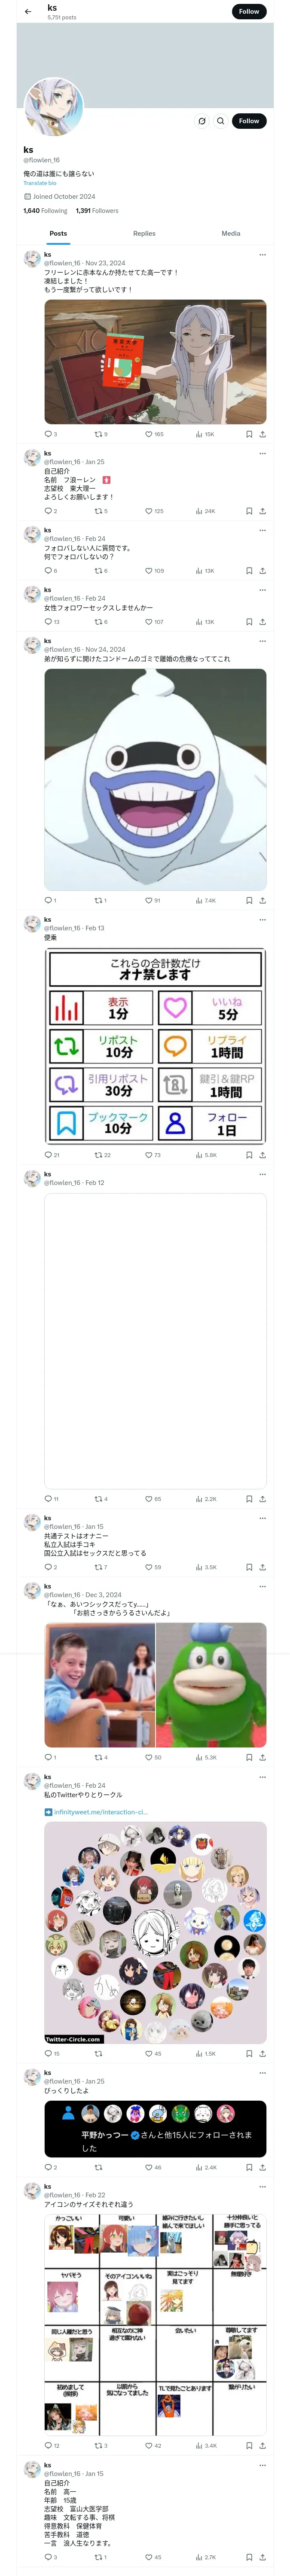The height and width of the screenshot is (2576, 290).
Task: Click the Grok icon beside the search icon
Action: click(201, 121)
